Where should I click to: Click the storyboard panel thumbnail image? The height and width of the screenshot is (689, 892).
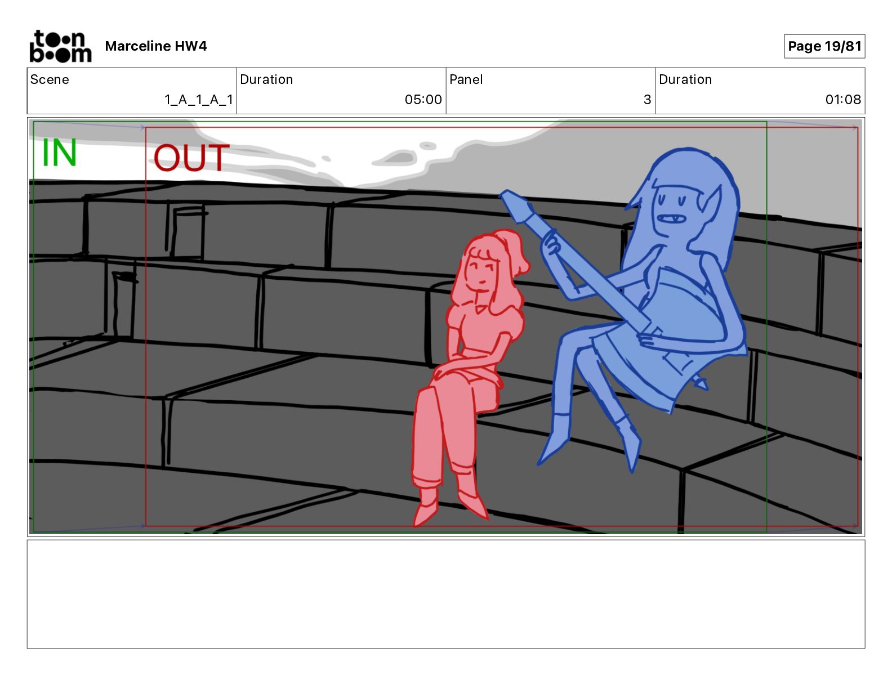point(445,326)
